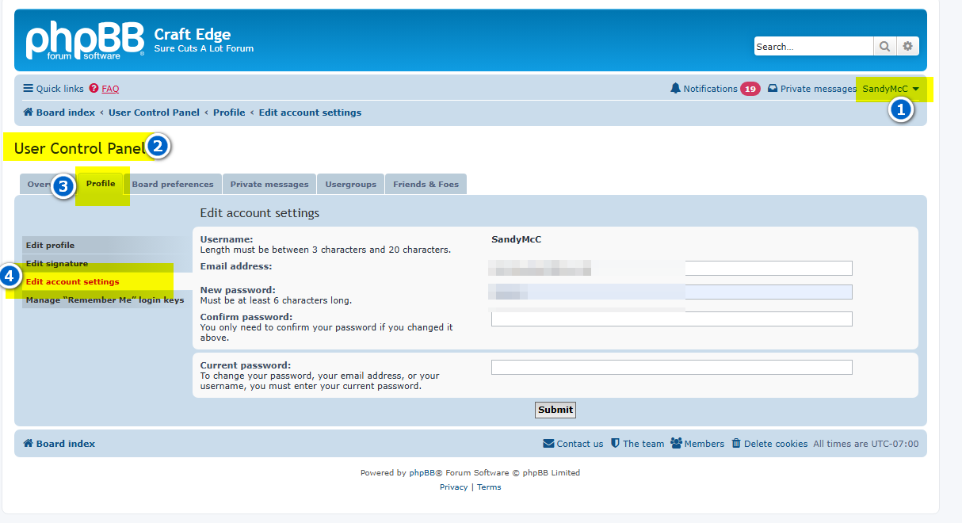Focus the Confirm password field
Screen dimensions: 962x523
point(671,319)
